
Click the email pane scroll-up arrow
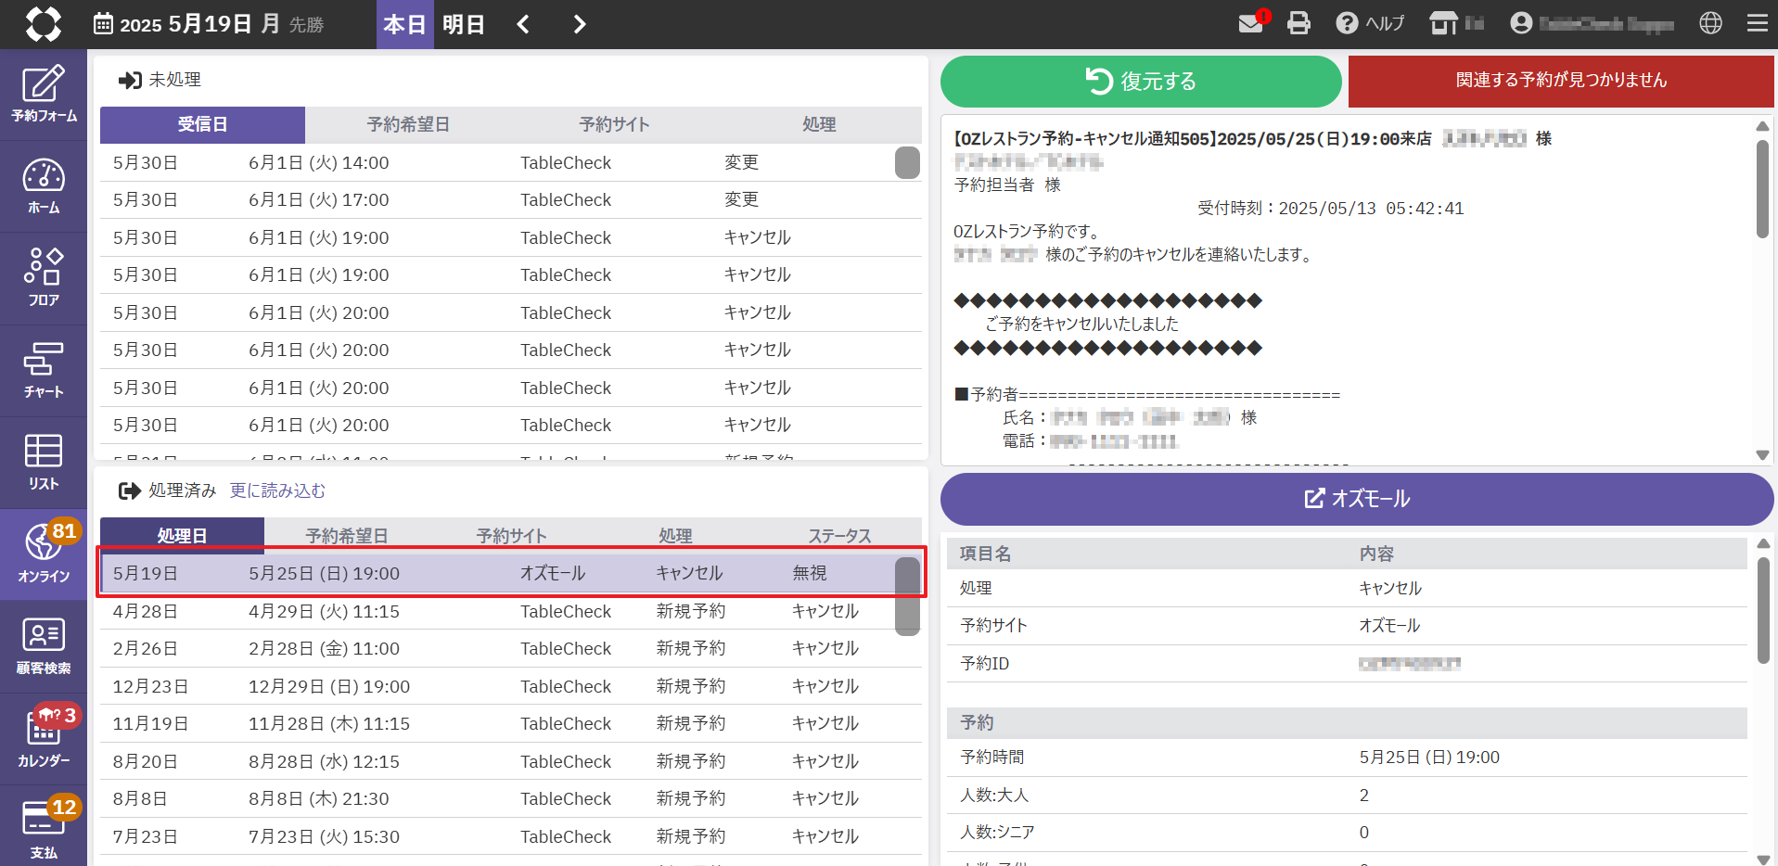tap(1762, 126)
